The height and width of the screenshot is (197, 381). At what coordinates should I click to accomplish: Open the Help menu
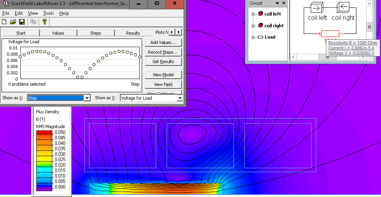[64, 13]
